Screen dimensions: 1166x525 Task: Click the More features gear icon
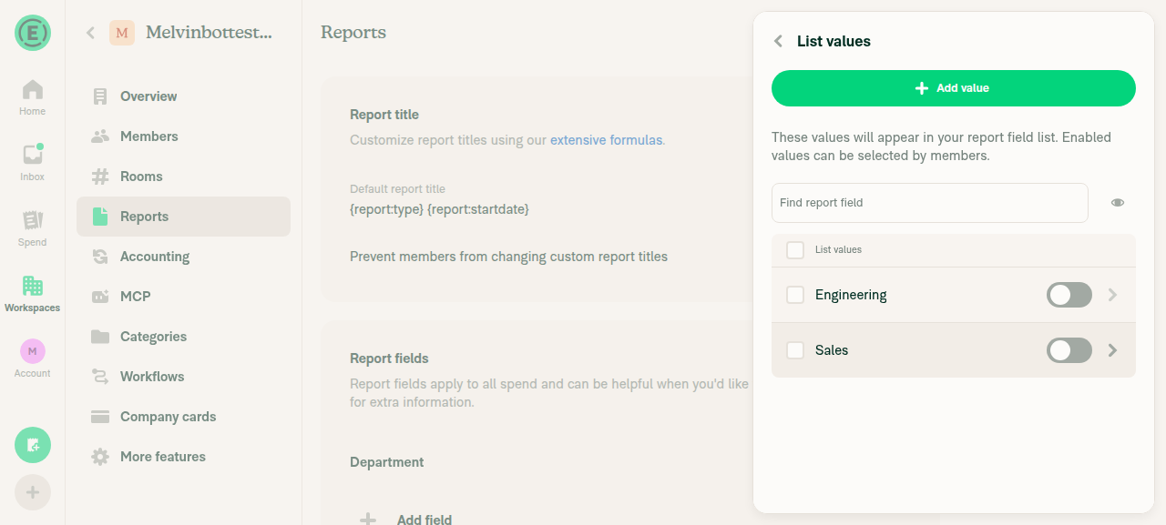click(100, 457)
